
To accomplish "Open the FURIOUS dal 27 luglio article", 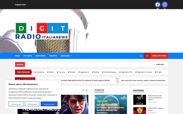I will click(156, 109).
